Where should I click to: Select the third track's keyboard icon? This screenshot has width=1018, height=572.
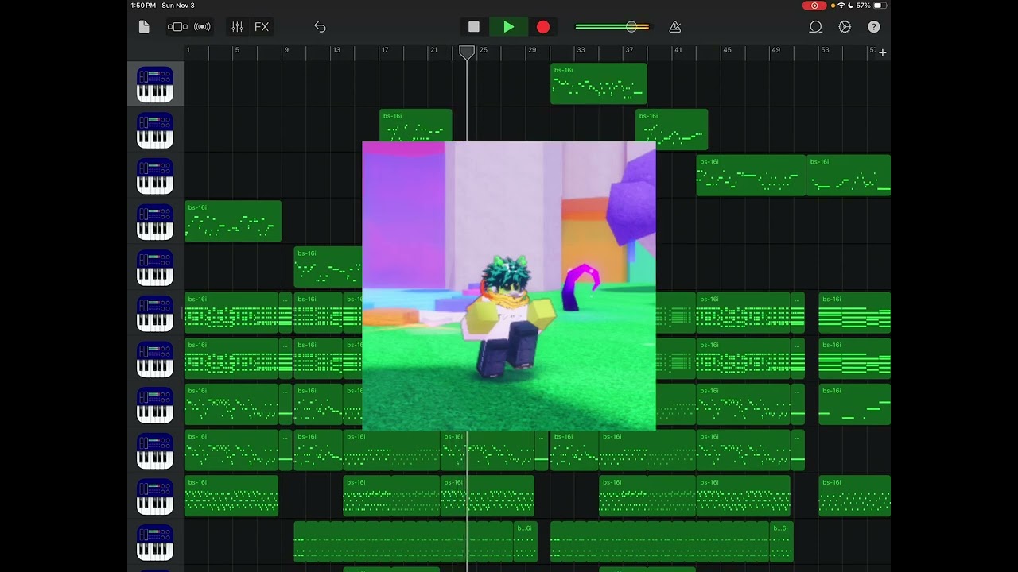point(155,176)
